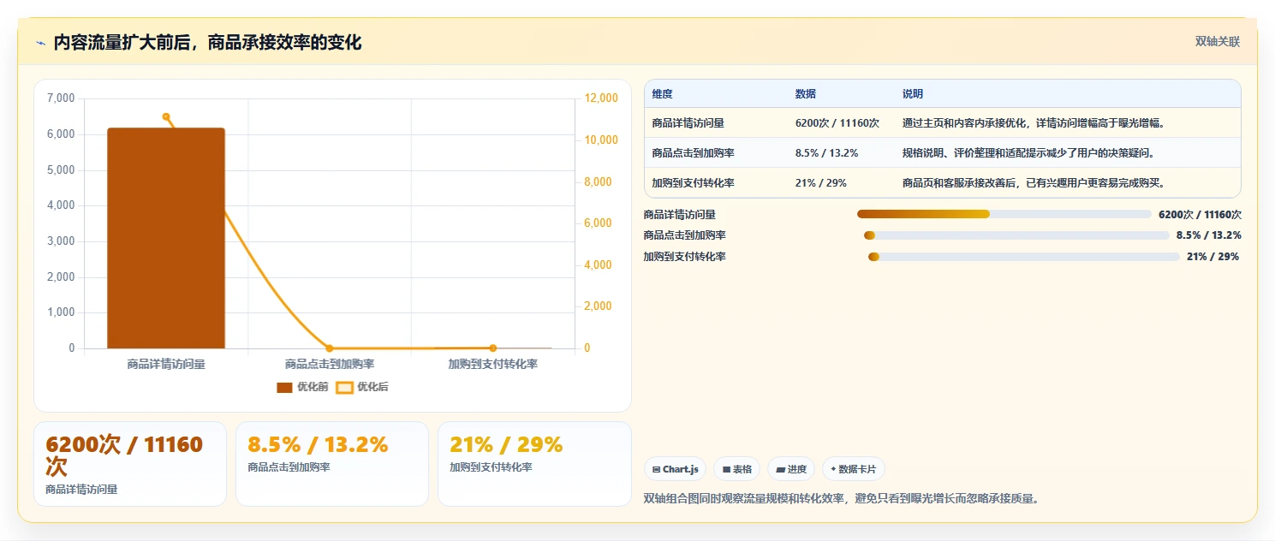
Task: Click x-axis label 加购到支付转化率
Action: pyautogui.click(x=493, y=364)
